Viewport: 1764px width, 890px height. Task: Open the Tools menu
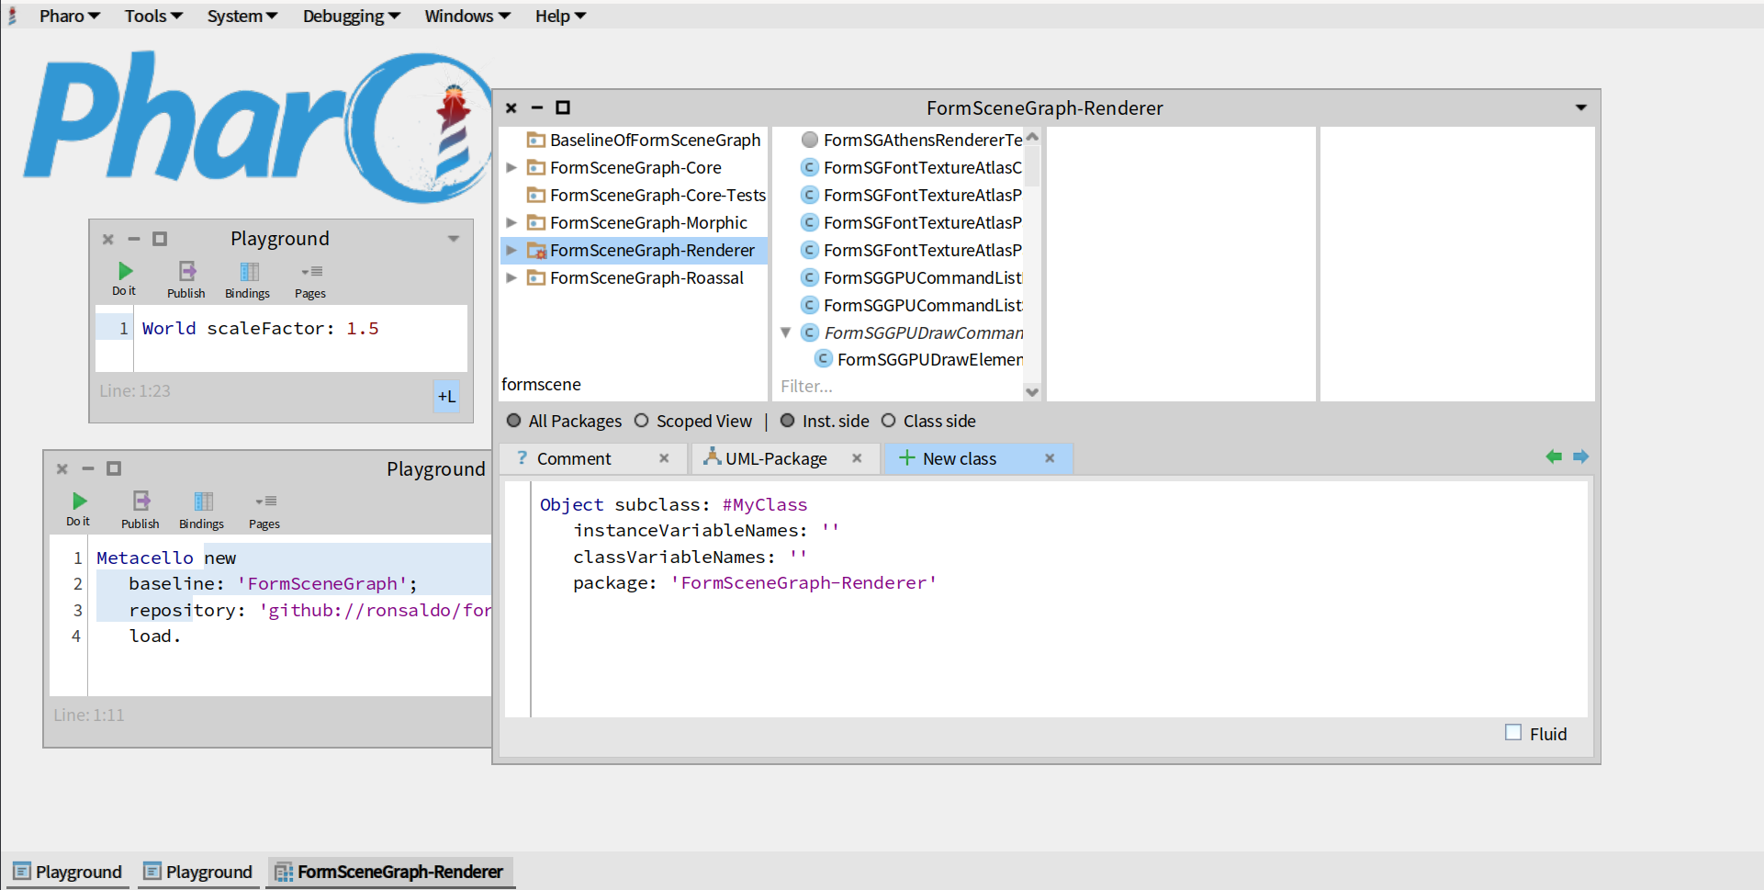[153, 16]
